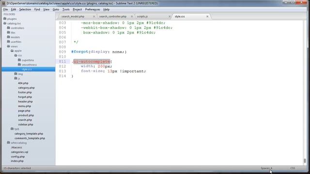Open the Edit menu
The image size is (310, 174).
[14, 10]
